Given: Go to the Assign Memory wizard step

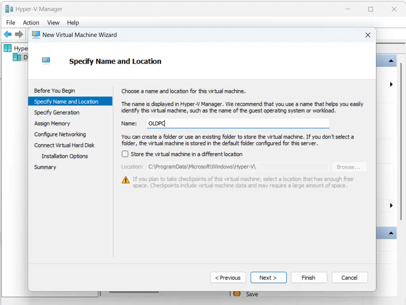Looking at the screenshot, I should (52, 124).
